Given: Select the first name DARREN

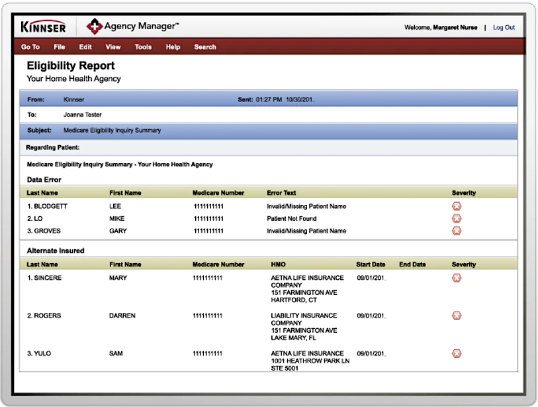Looking at the screenshot, I should (122, 316).
